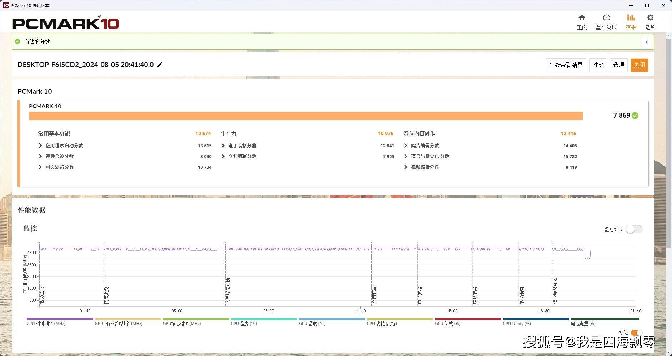The image size is (672, 356).
Task: Click the orange 关闭 button
Action: coord(639,65)
